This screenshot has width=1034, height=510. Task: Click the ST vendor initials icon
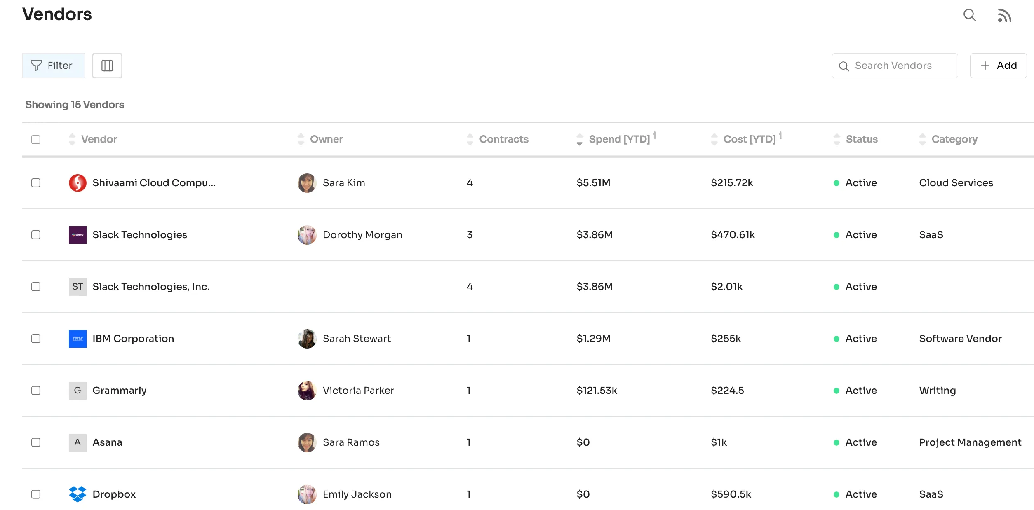click(78, 287)
